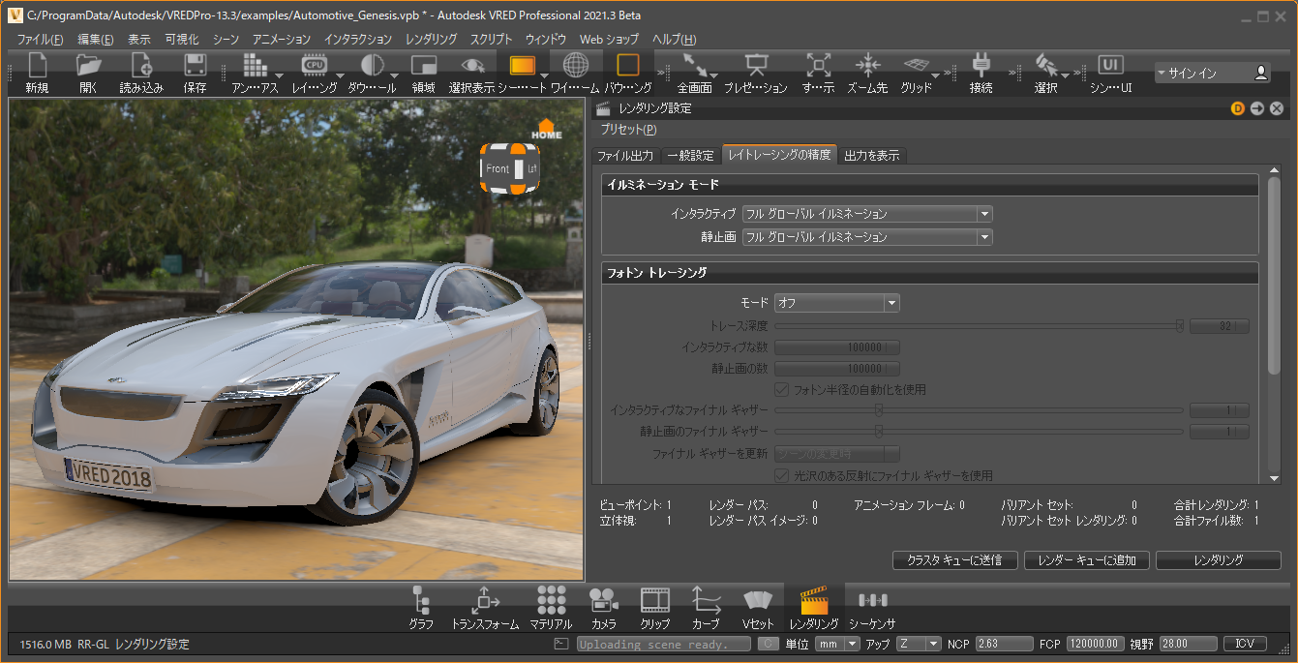
Task: Click the レンダー キューに追加 button
Action: (1087, 560)
